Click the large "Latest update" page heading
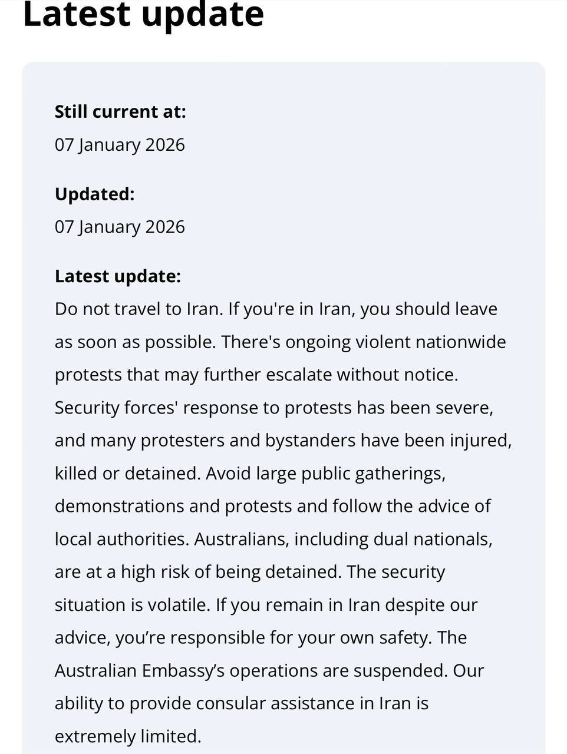Viewport: 567px width, 754px height. pyautogui.click(x=143, y=14)
